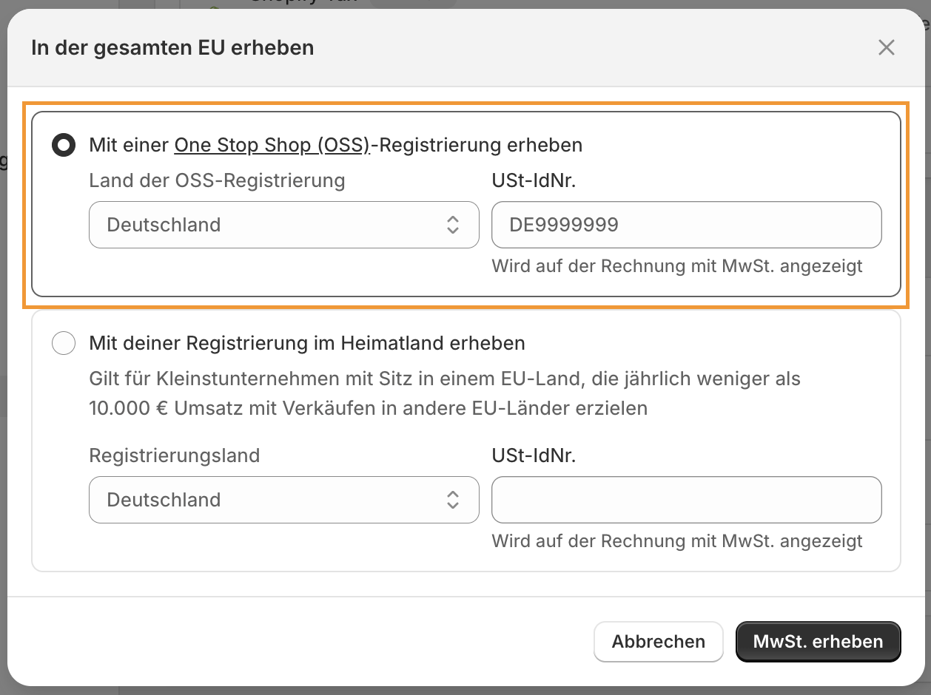Confirm with the MwSt. erheben button
Image resolution: width=931 pixels, height=695 pixels.
point(818,641)
